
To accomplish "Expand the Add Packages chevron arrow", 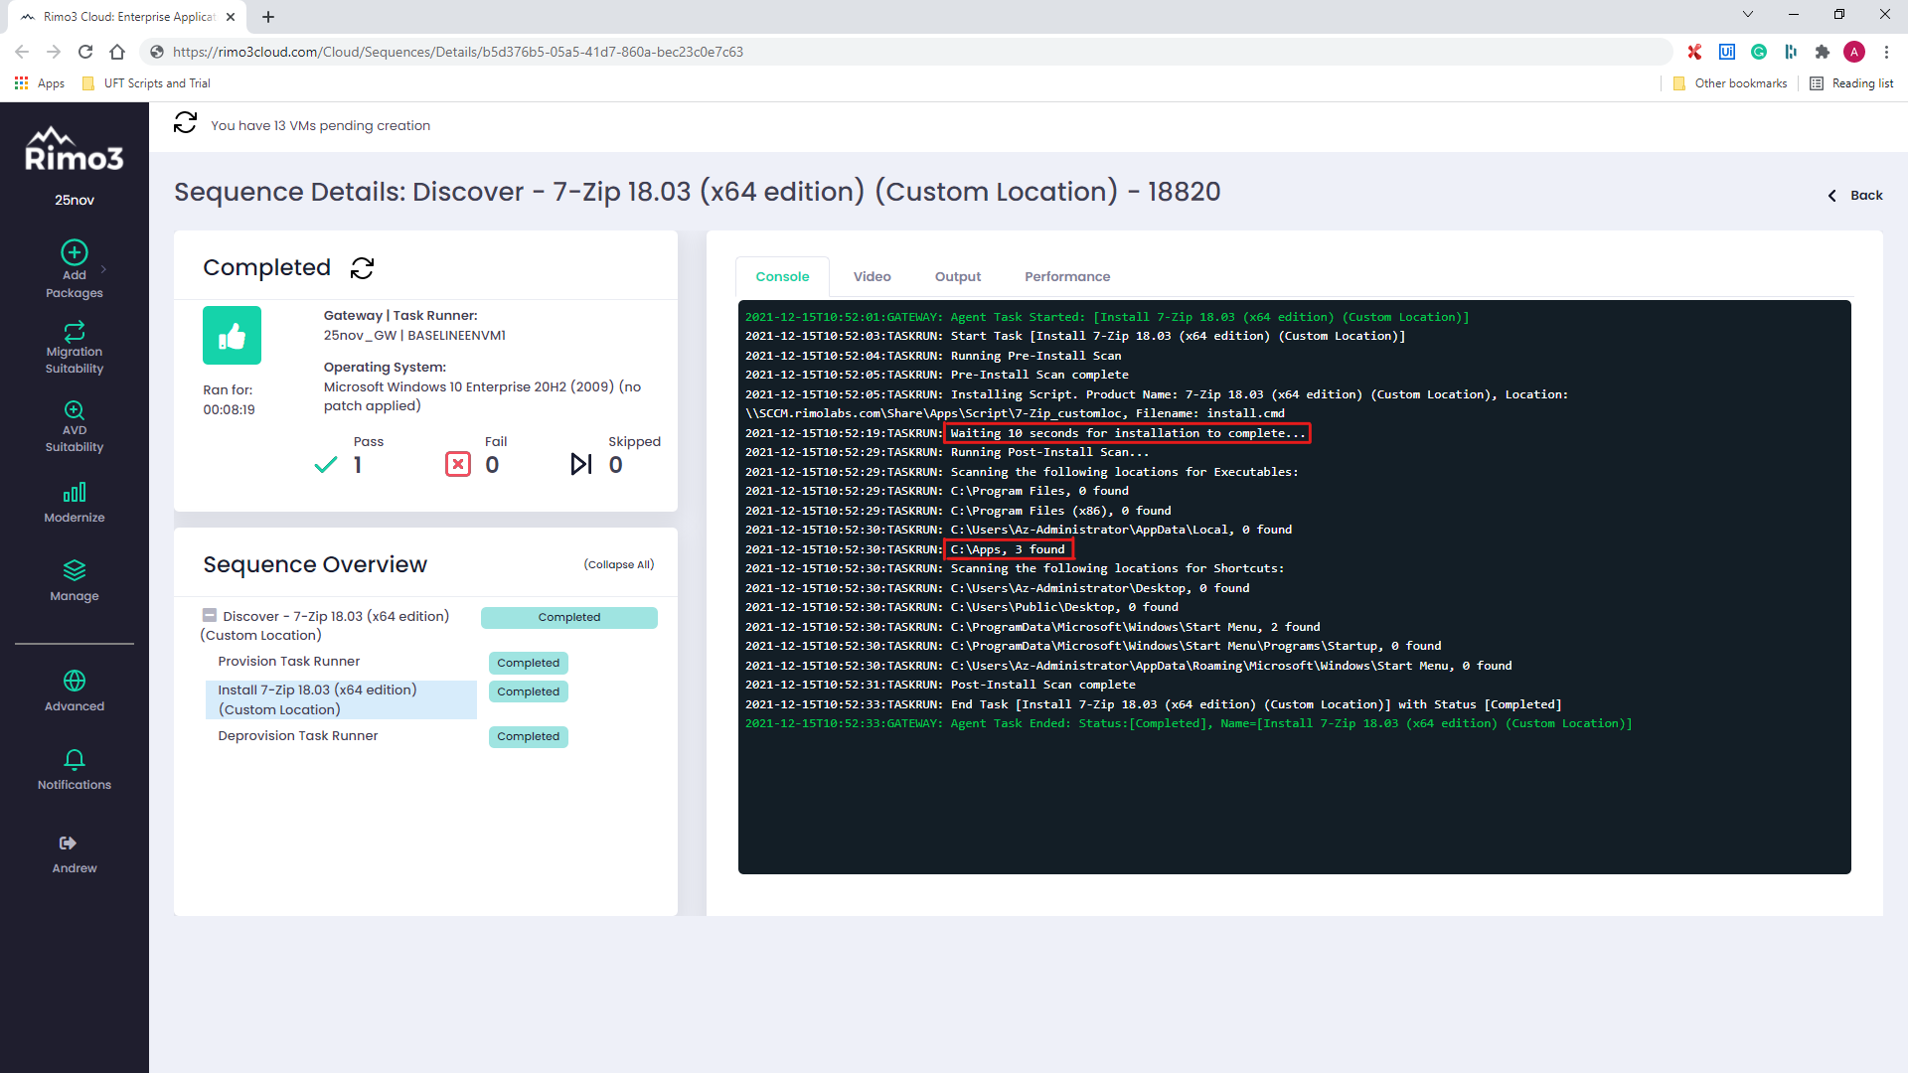I will 103,269.
